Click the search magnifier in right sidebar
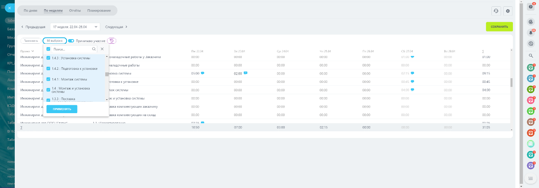Viewport: 539px width, 188px height. (x=531, y=56)
